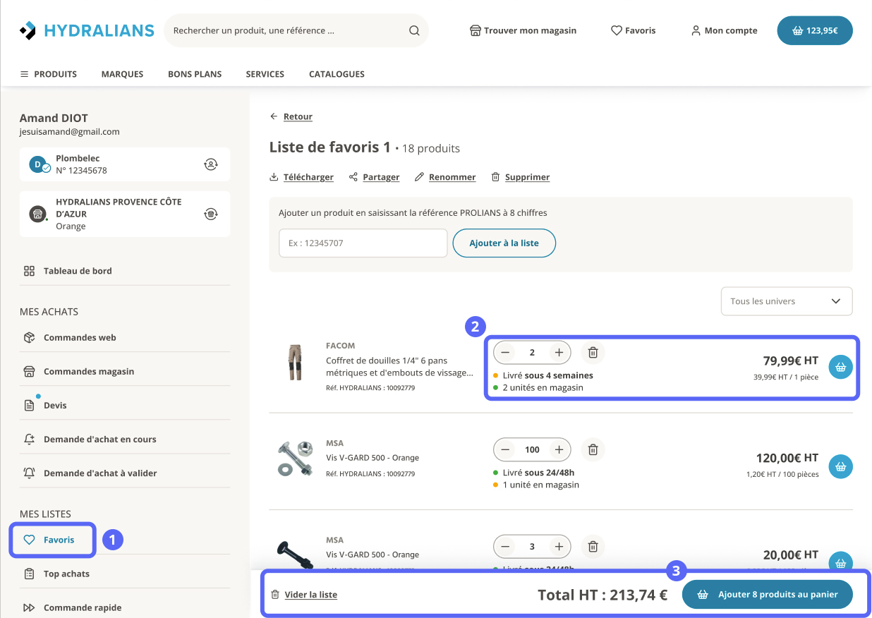Screen dimensions: 872x618
Task: Open the PRODUITS menu
Action: click(48, 74)
